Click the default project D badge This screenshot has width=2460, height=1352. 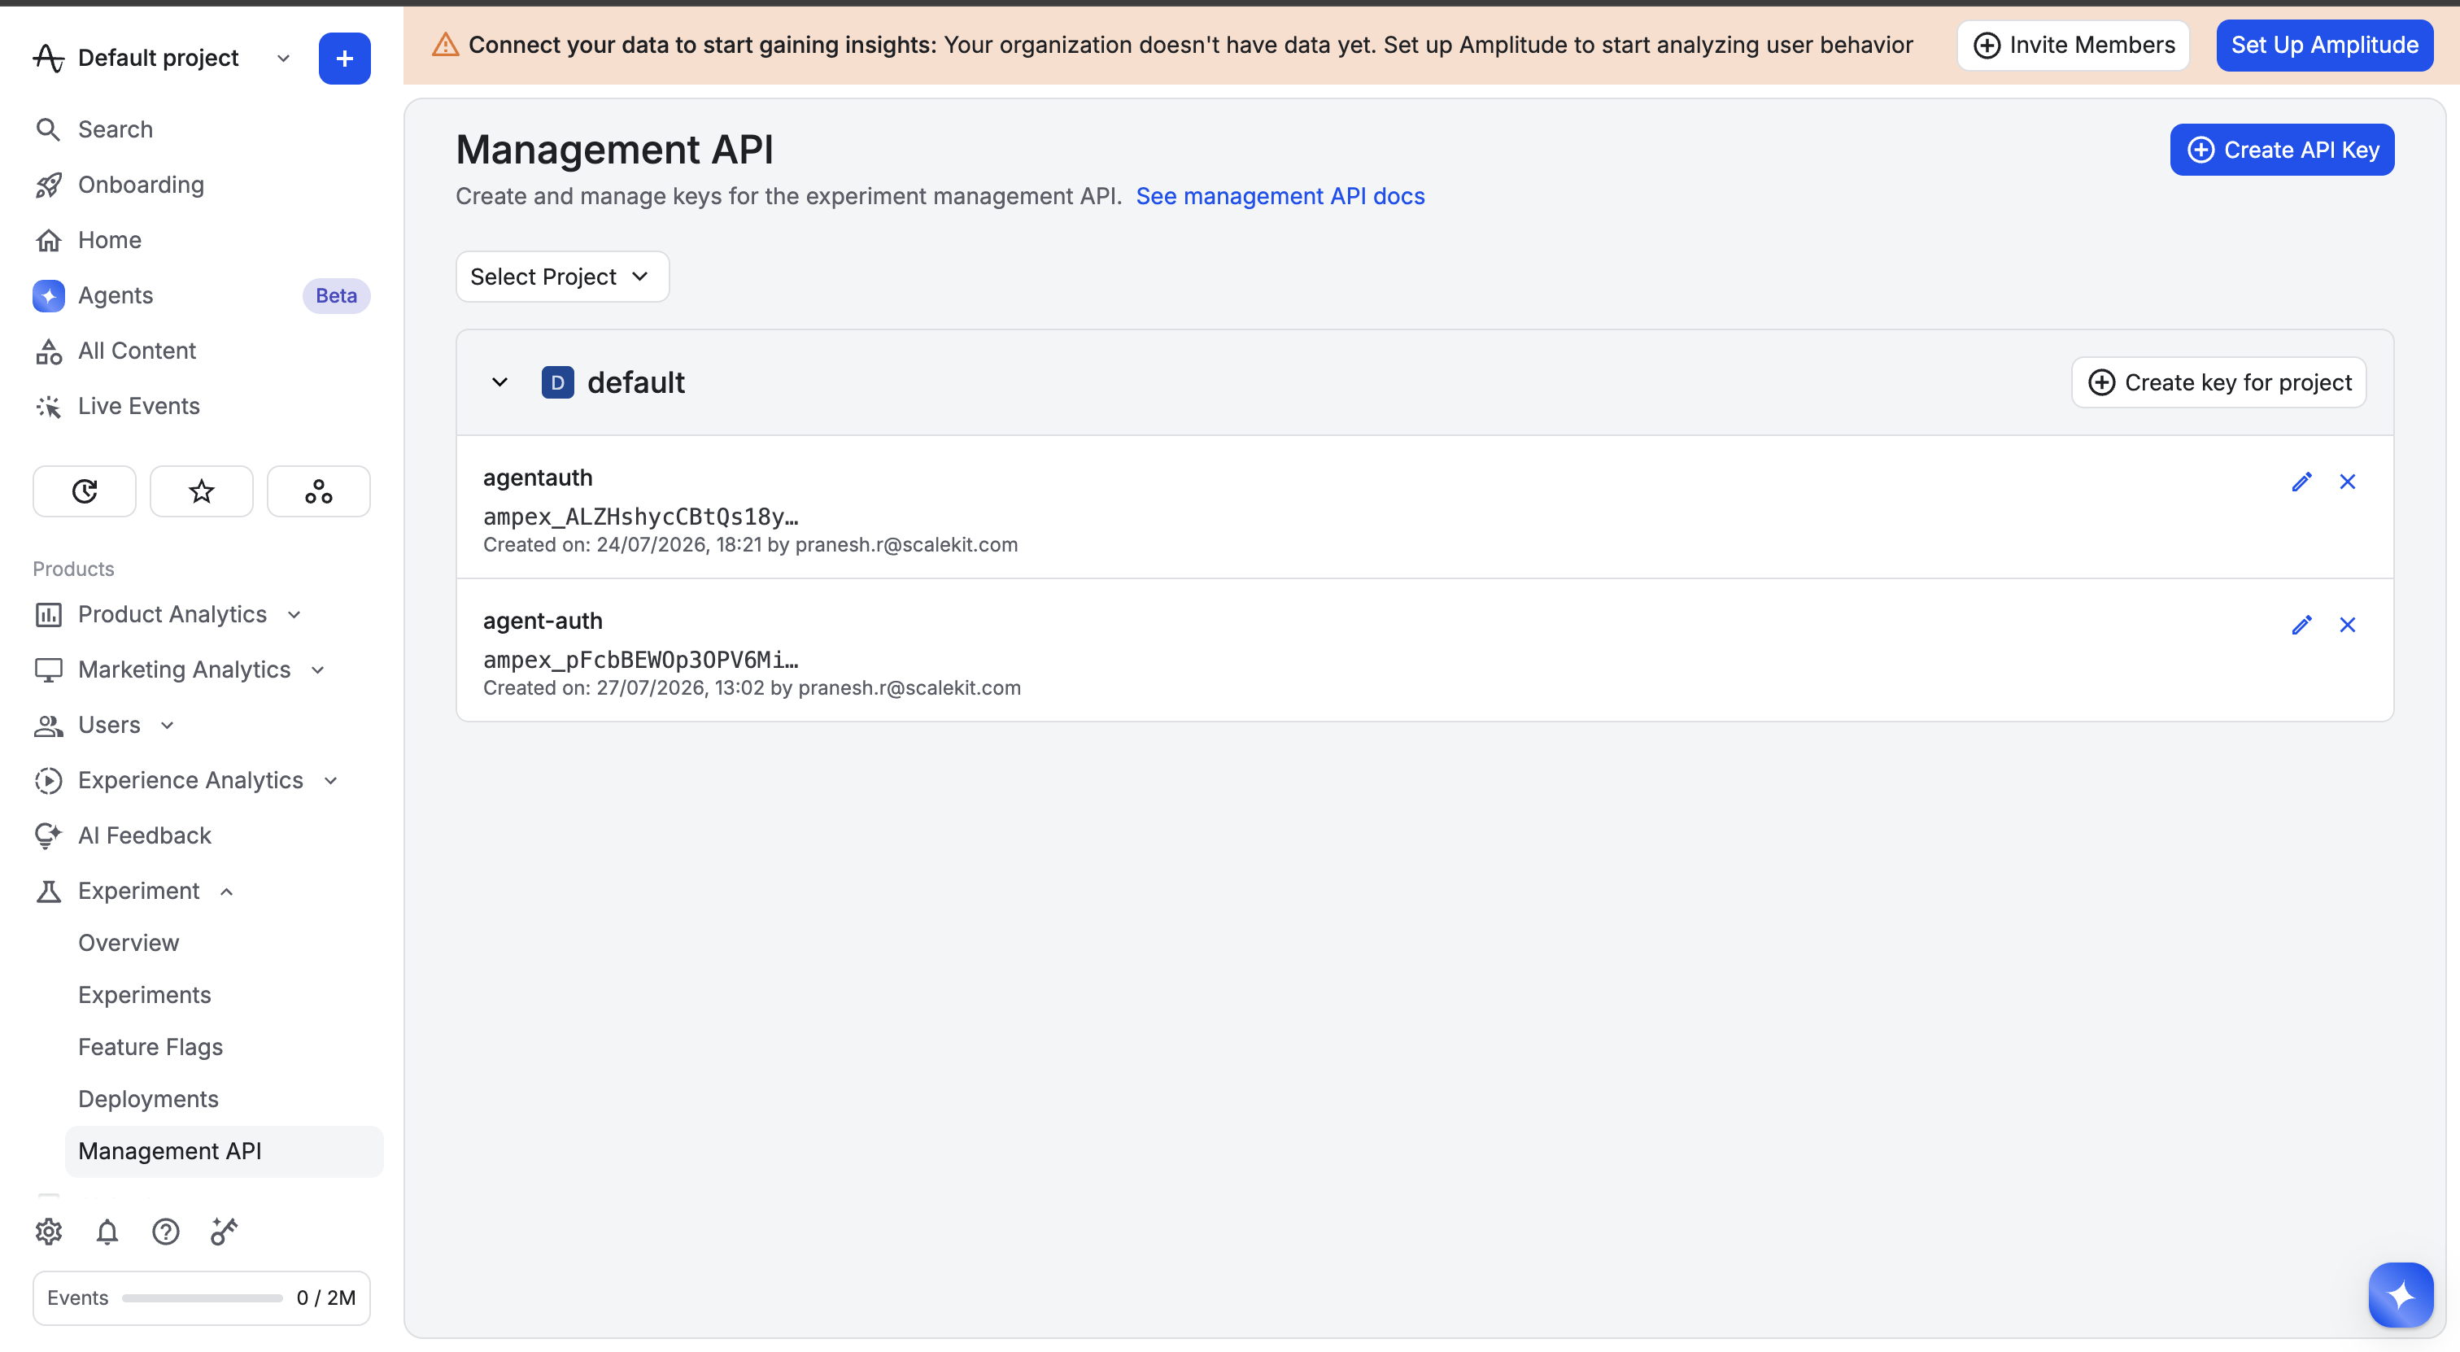(x=558, y=382)
